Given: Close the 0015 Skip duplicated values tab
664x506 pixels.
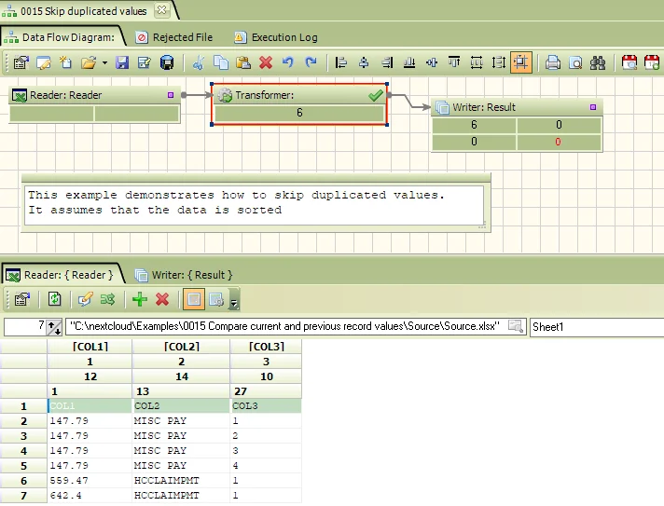Looking at the screenshot, I should click(161, 10).
